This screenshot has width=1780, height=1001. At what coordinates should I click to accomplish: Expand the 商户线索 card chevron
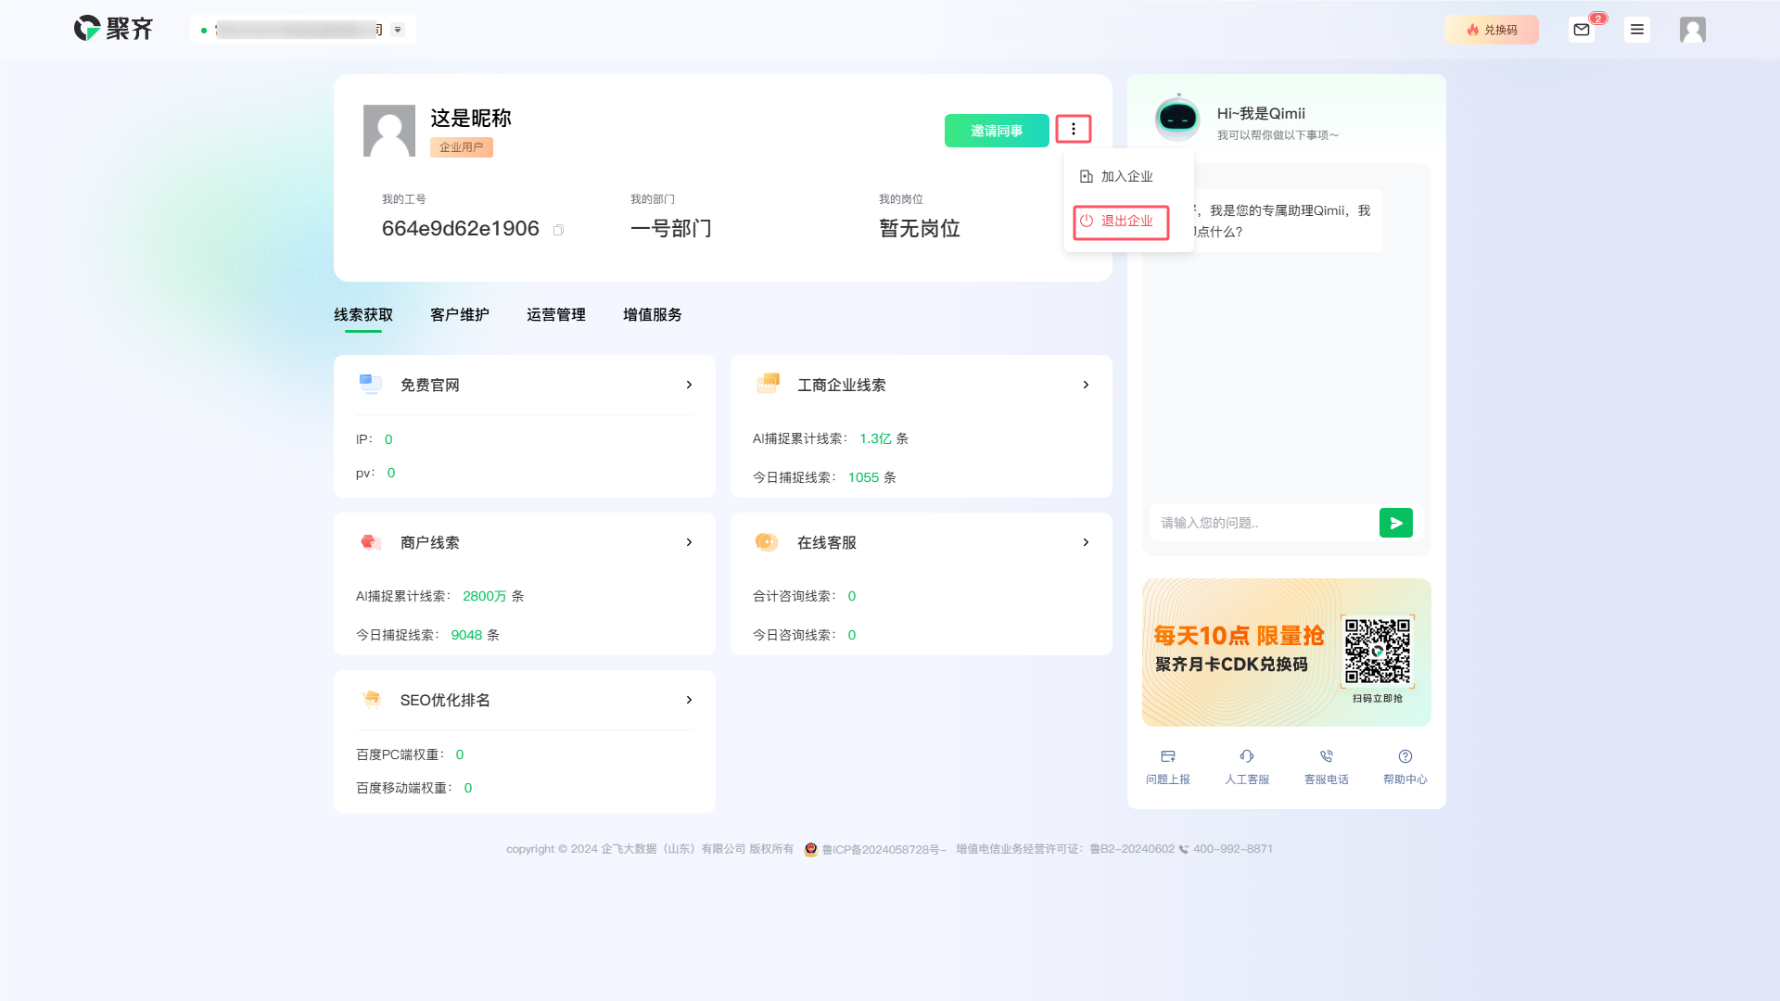[x=689, y=542]
